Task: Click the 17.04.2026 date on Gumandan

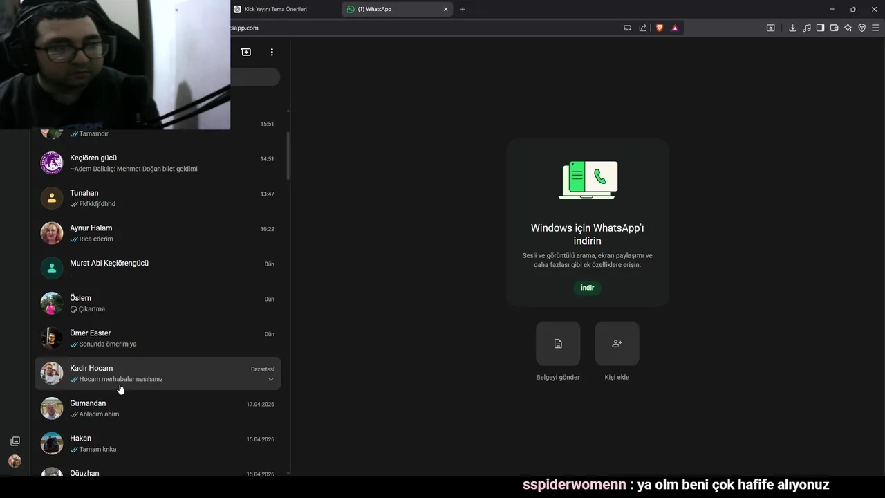Action: click(260, 404)
